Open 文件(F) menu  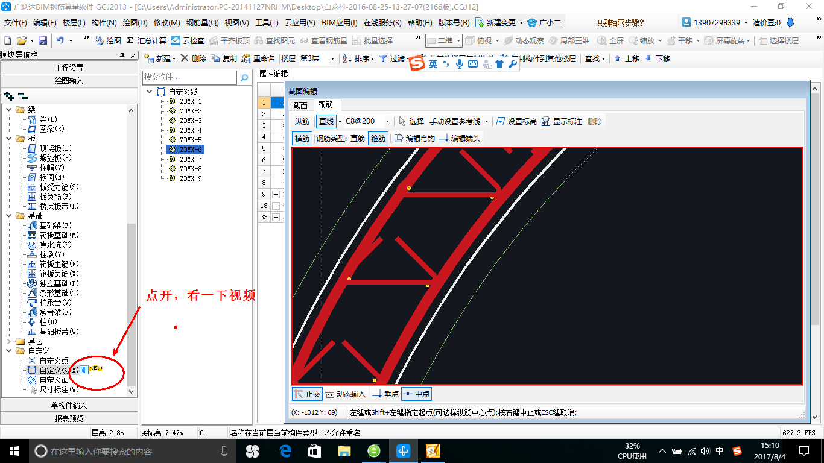[16, 22]
